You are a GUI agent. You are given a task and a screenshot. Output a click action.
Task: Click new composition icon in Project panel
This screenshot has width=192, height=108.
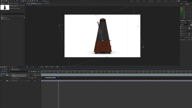(x=5, y=67)
